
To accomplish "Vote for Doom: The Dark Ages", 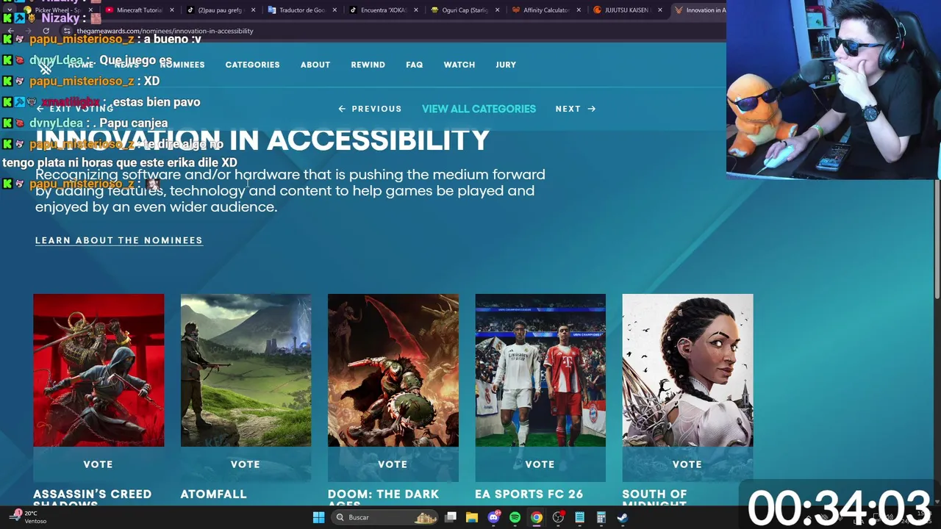I will [x=393, y=464].
